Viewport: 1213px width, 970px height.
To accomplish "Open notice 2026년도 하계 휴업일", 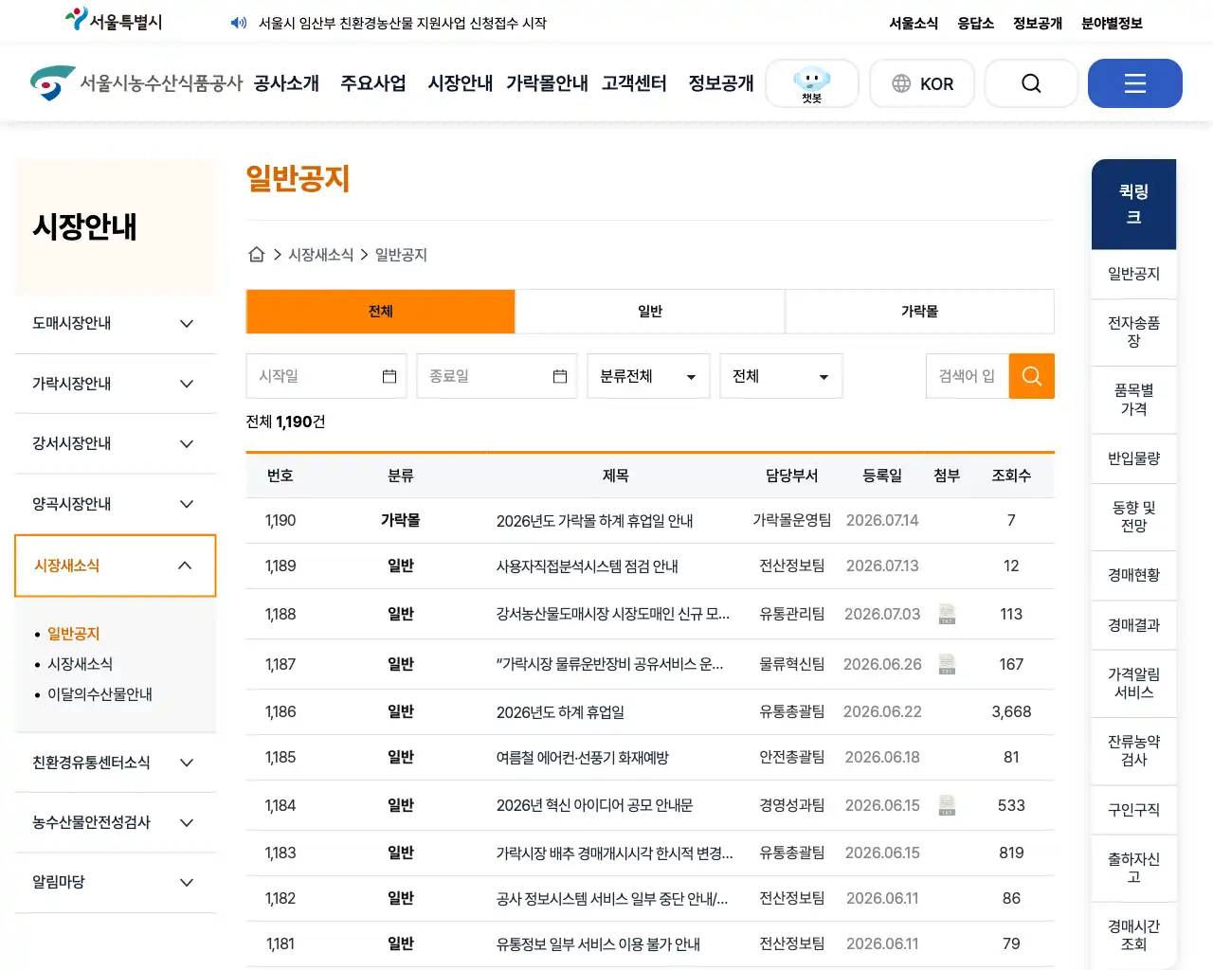I will point(560,712).
